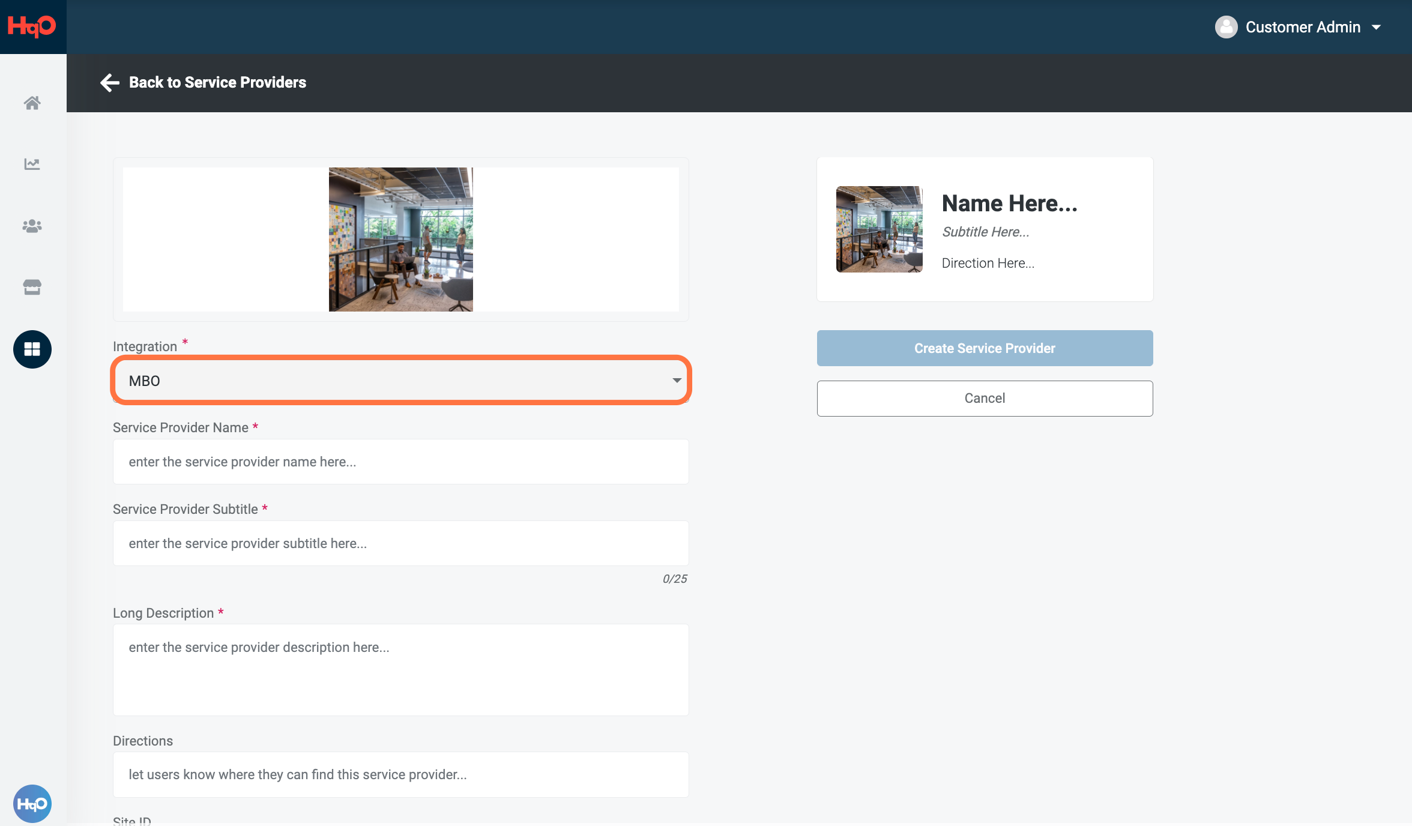Expand the Customer Admin dropdown caret
The height and width of the screenshot is (826, 1412).
coord(1377,28)
